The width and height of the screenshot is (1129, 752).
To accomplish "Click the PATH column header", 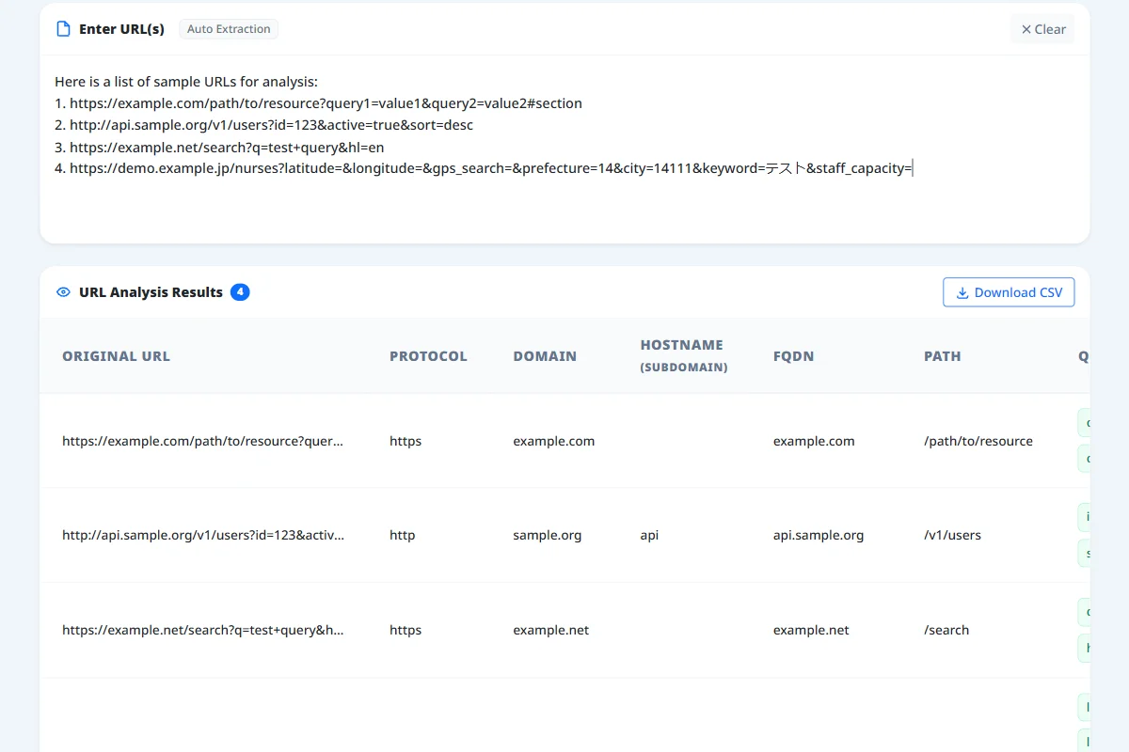I will (x=943, y=356).
